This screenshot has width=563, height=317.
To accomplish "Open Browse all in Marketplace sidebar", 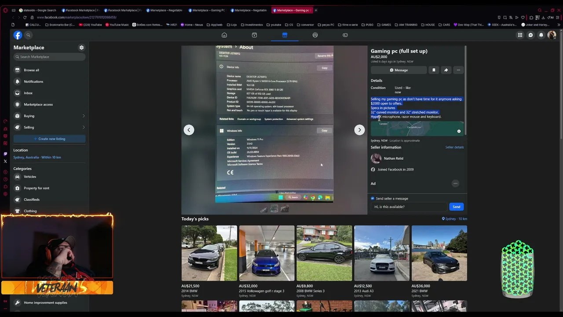I will [49, 70].
